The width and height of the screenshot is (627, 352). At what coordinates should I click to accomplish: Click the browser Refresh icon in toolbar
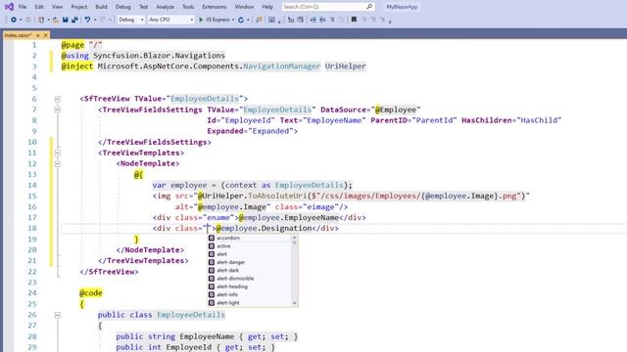[241, 20]
